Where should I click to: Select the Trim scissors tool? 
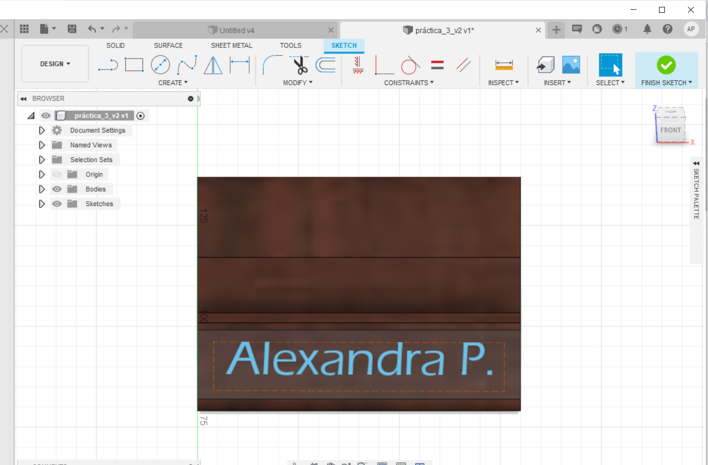coord(299,65)
